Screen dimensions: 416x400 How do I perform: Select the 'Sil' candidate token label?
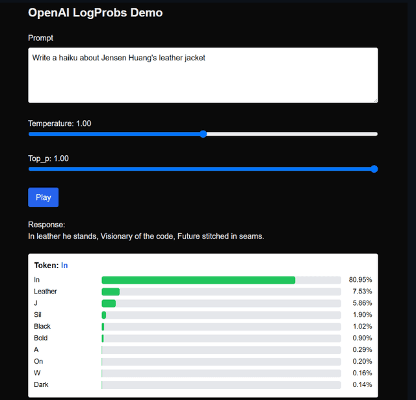coord(38,315)
